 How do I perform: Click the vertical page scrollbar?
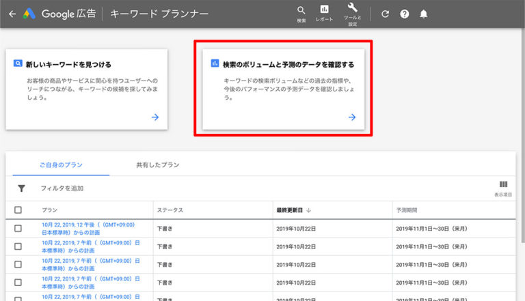(523, 135)
